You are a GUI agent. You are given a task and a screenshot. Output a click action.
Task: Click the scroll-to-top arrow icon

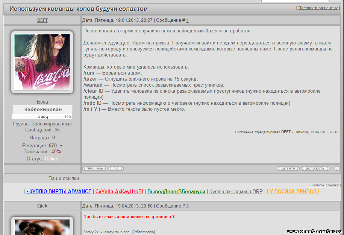337,168
